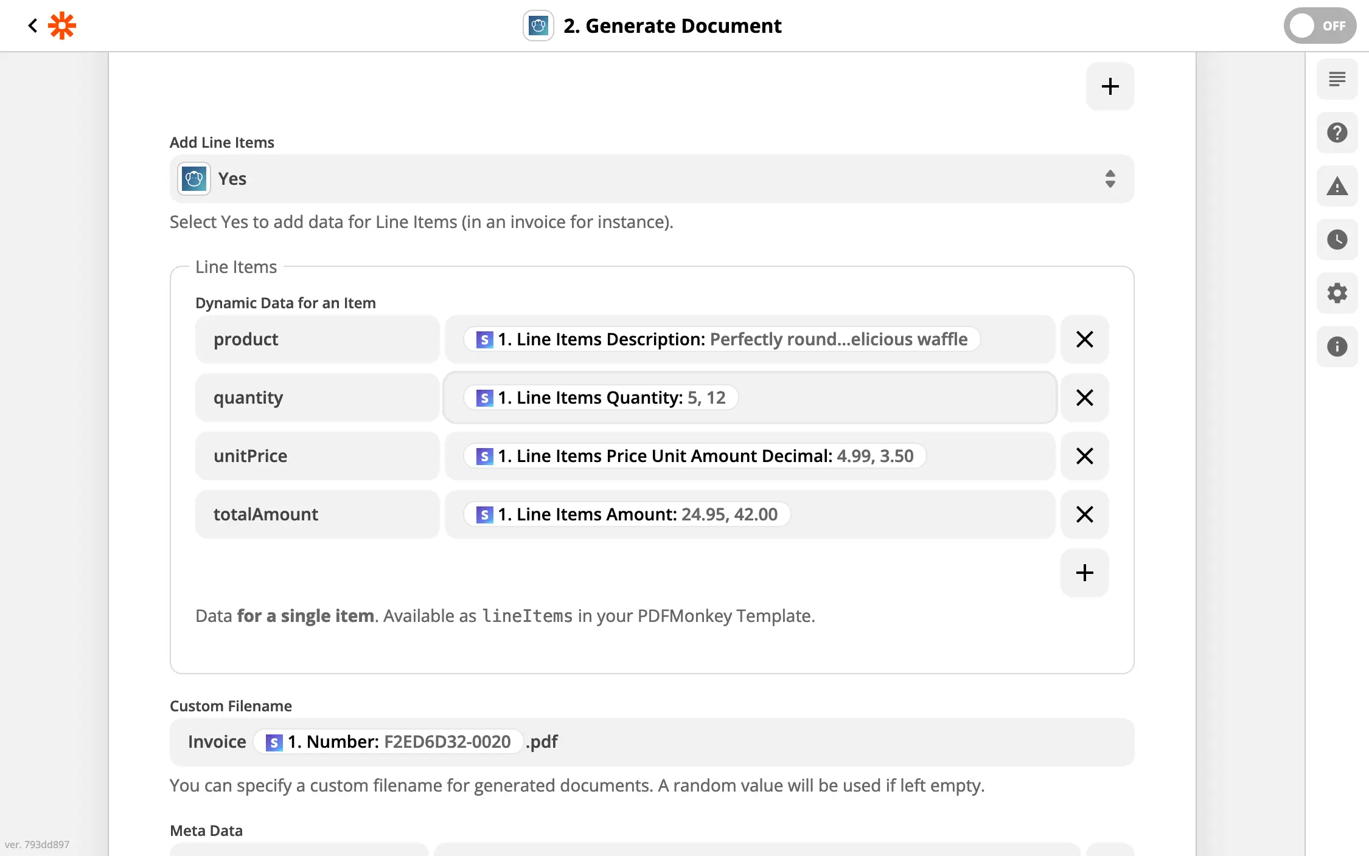This screenshot has height=856, width=1369.
Task: Open the help panel question mark icon
Action: [1337, 133]
